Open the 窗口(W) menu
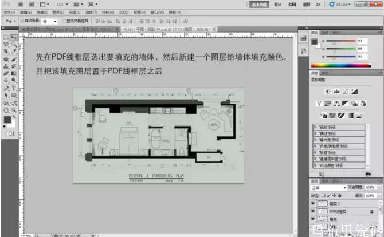 click(x=157, y=13)
